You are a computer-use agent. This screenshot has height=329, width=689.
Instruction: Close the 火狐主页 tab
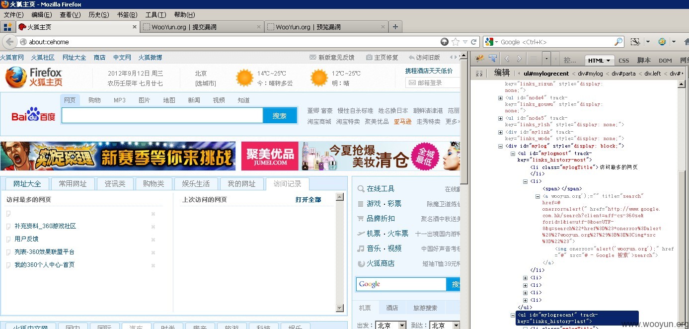134,27
